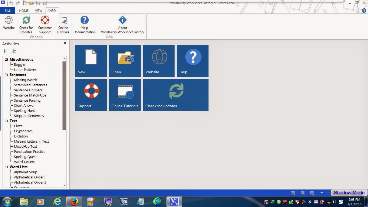Viewport: 368px width, 207px height.
Task: Select Punctuation Practice activity
Action: [x=30, y=151]
